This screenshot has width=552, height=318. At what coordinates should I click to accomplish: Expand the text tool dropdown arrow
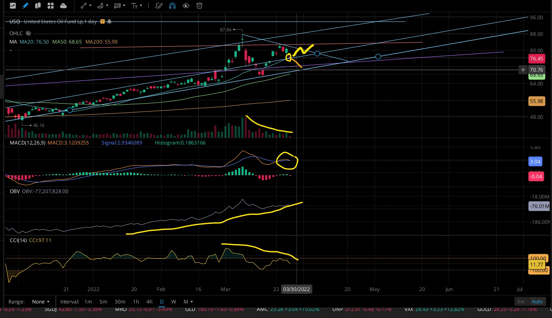(x=141, y=6)
